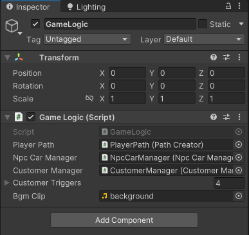Open the Tag dropdown showing Untagged
Screen dimensions: 249x235
tap(87, 39)
